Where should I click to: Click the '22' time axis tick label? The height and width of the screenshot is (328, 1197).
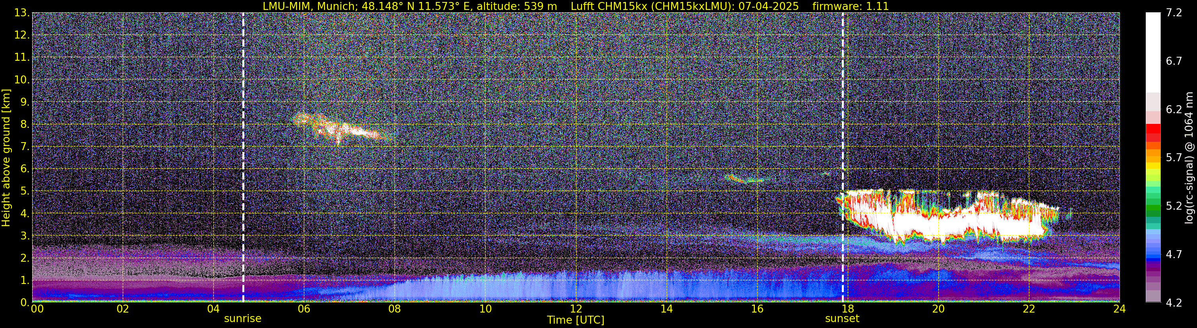click(x=1029, y=309)
